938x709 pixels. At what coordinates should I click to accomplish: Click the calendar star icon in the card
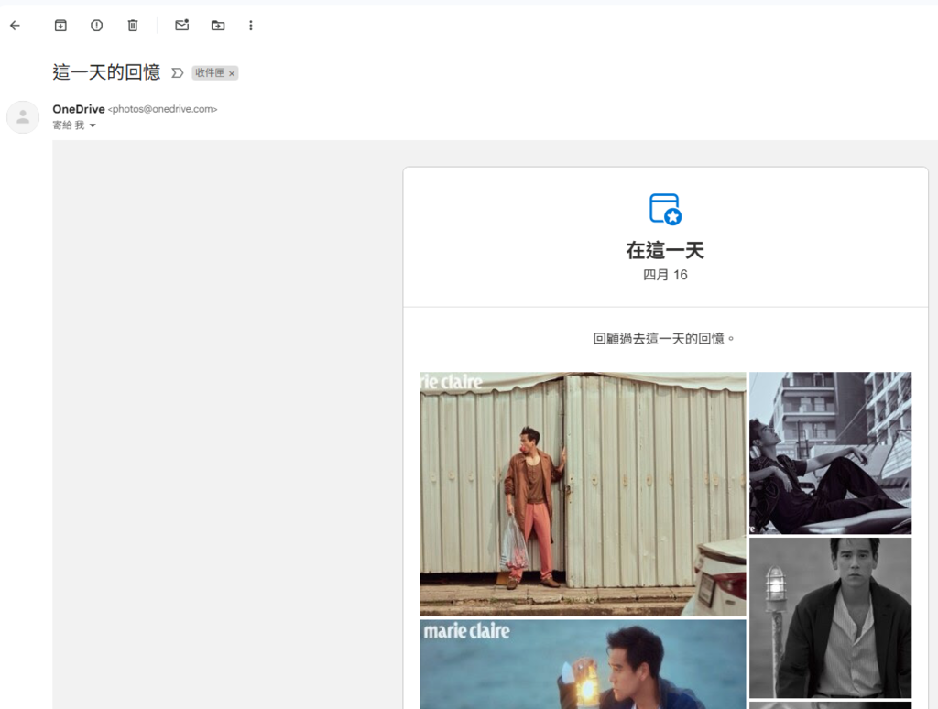665,209
